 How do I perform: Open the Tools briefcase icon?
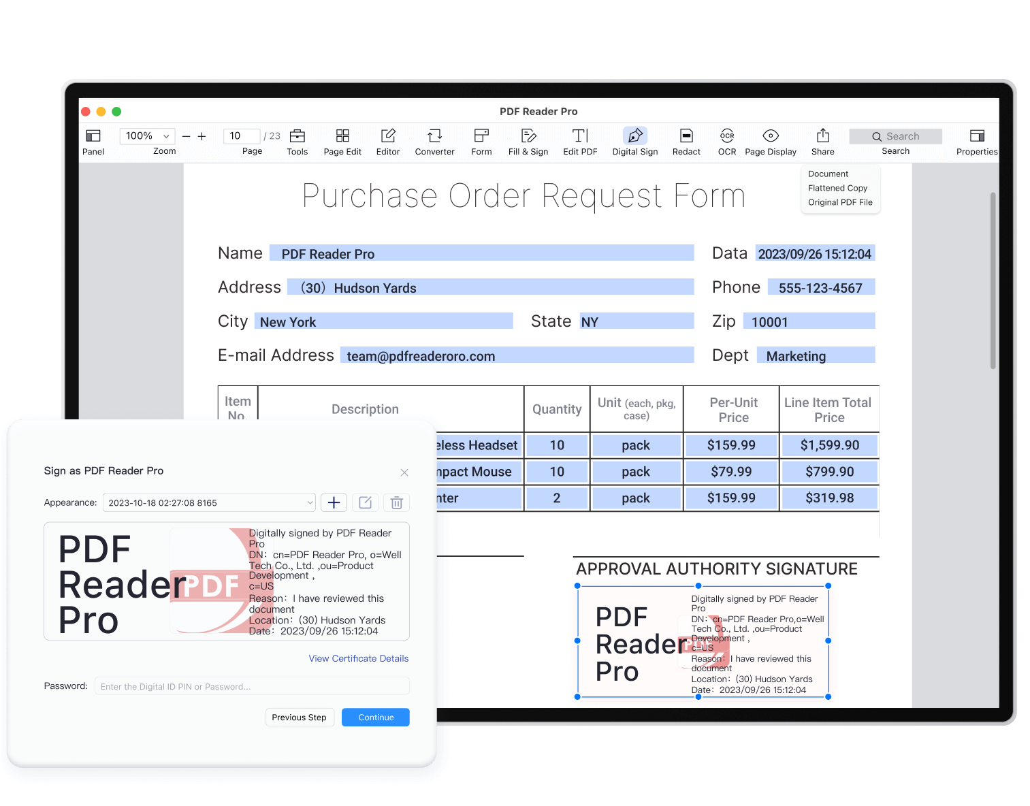297,135
